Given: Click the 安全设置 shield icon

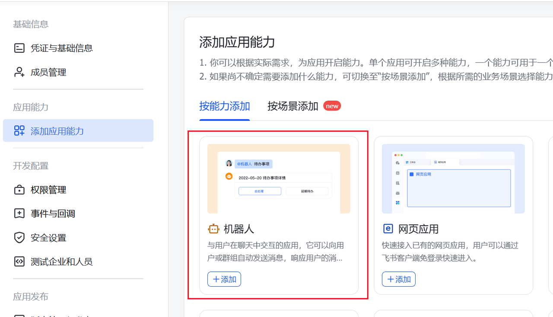Looking at the screenshot, I should point(19,238).
